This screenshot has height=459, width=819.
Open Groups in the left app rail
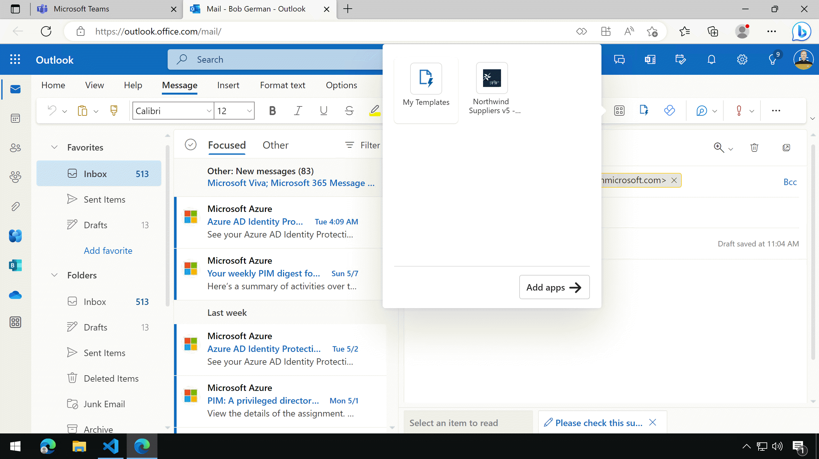coord(15,177)
